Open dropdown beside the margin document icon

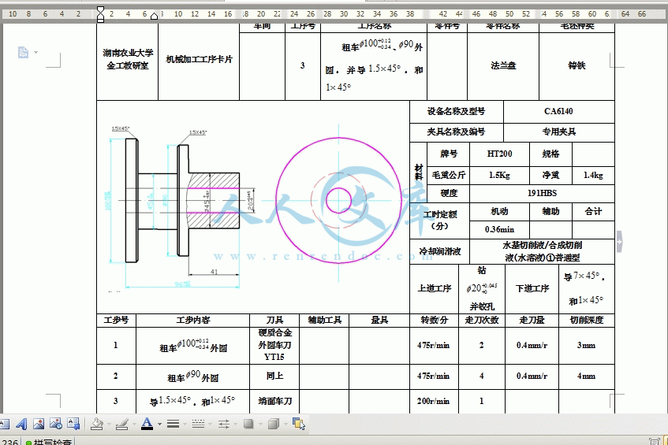click(35, 52)
